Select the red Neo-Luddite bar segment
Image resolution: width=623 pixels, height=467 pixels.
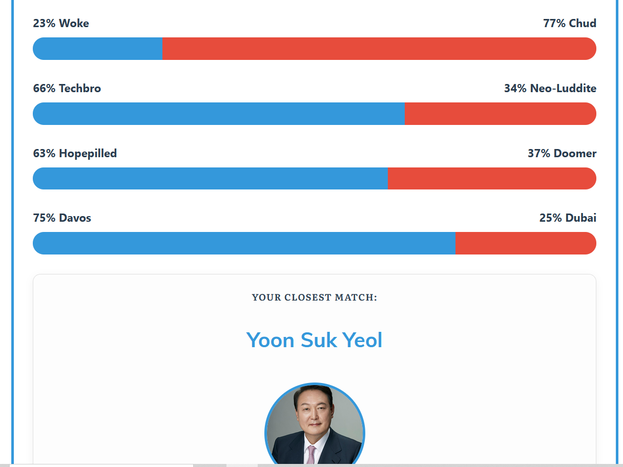click(x=501, y=114)
